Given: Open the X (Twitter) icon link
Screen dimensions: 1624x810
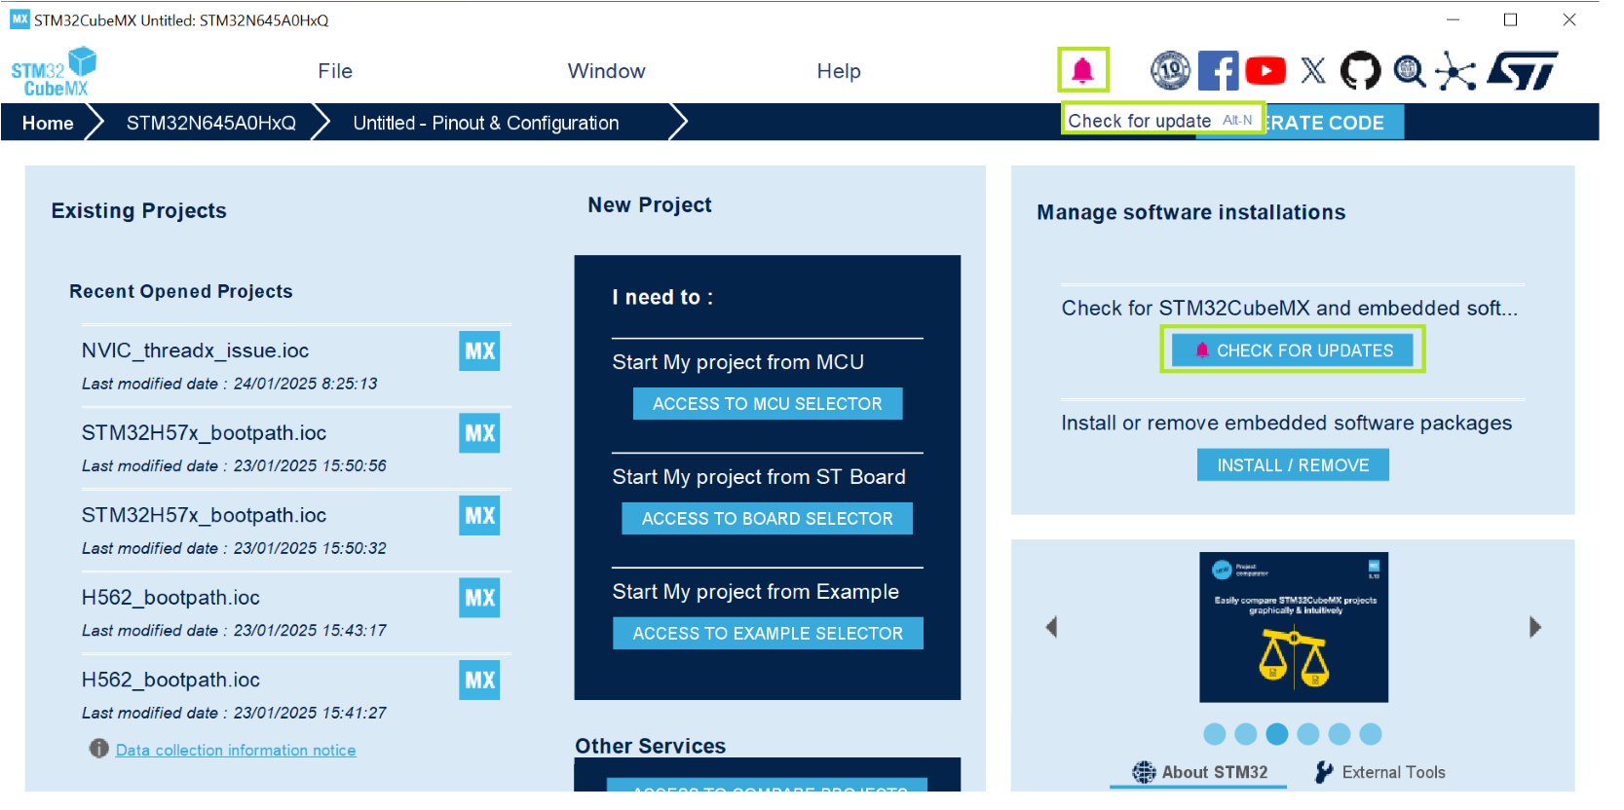Looking at the screenshot, I should (x=1313, y=70).
